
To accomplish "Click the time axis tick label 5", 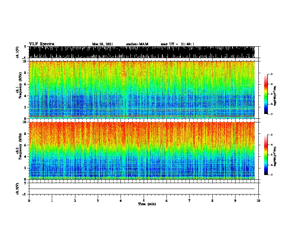I will [x=144, y=201].
